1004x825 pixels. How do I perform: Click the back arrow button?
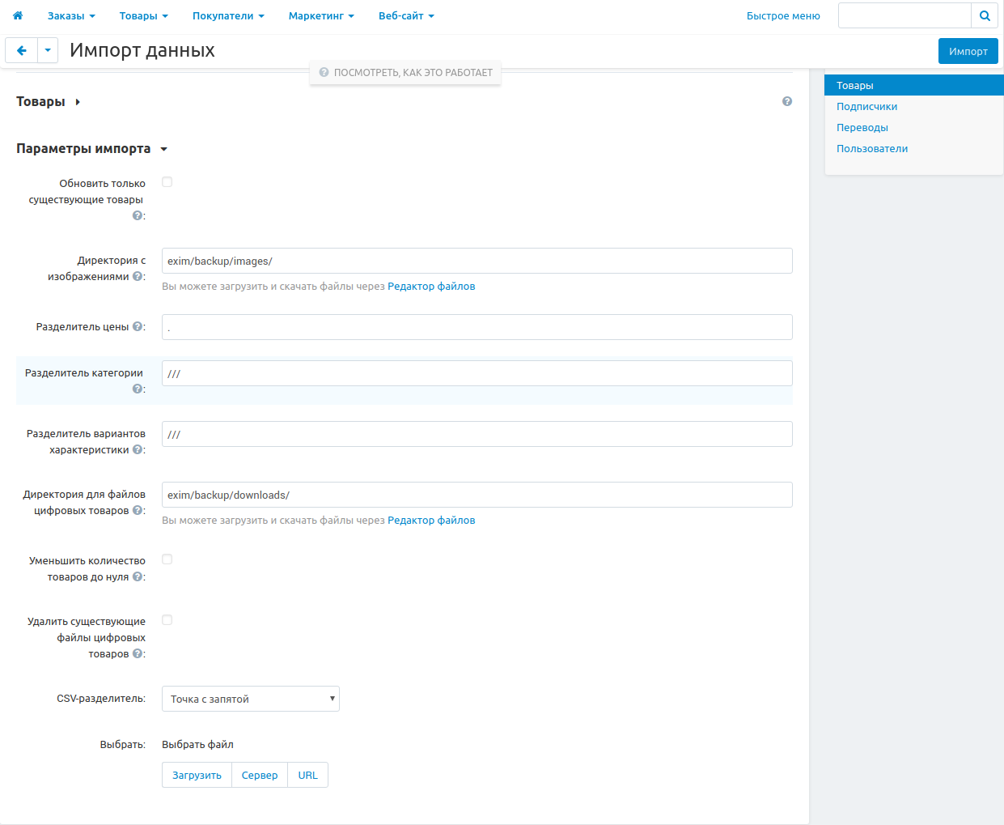point(21,50)
